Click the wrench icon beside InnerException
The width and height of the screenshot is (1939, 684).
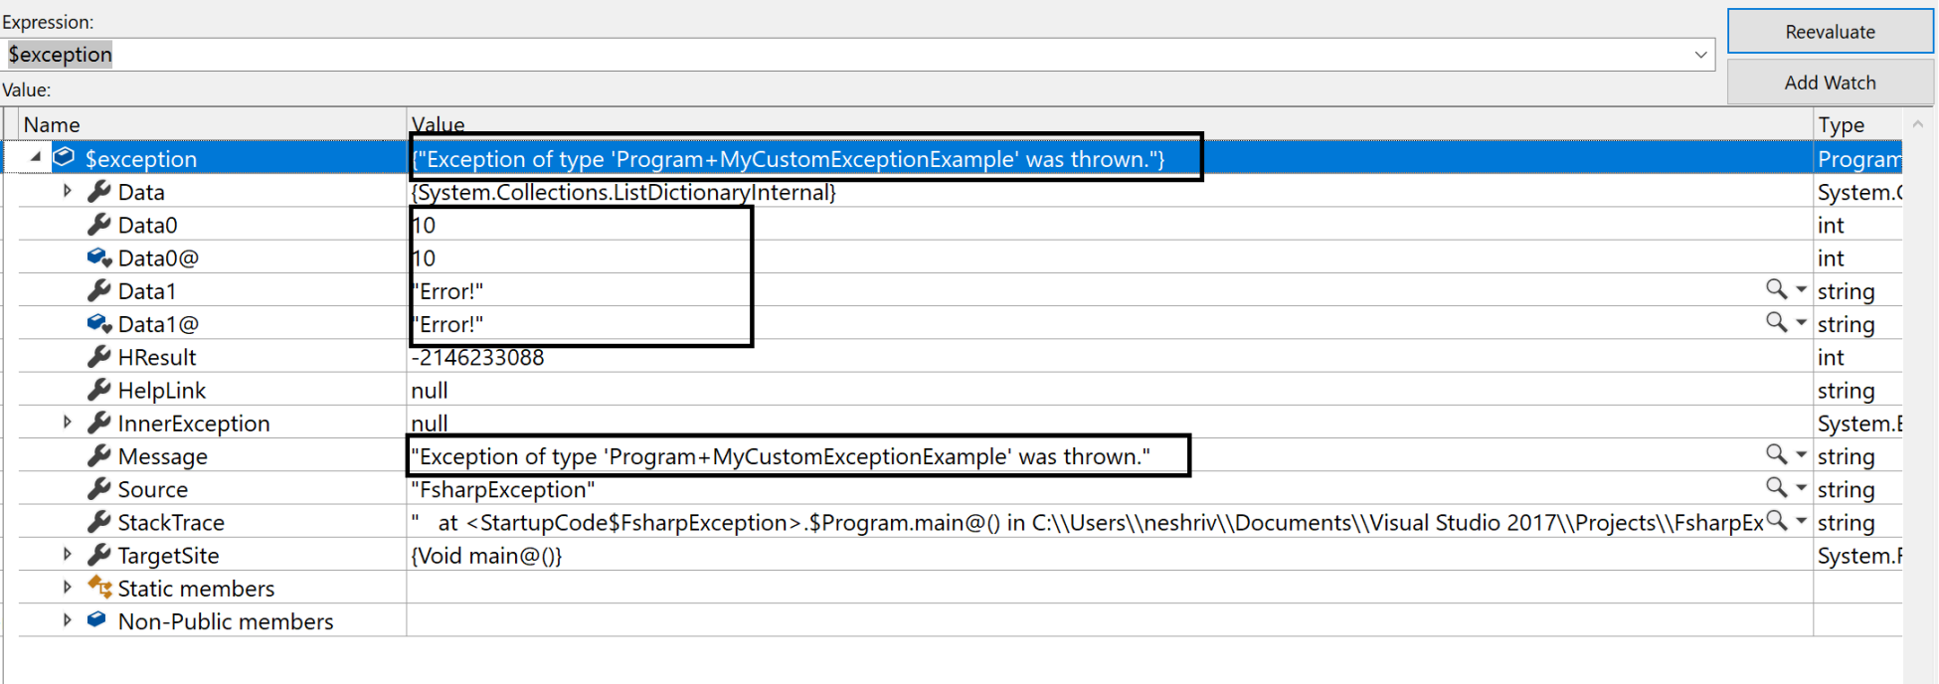point(98,423)
